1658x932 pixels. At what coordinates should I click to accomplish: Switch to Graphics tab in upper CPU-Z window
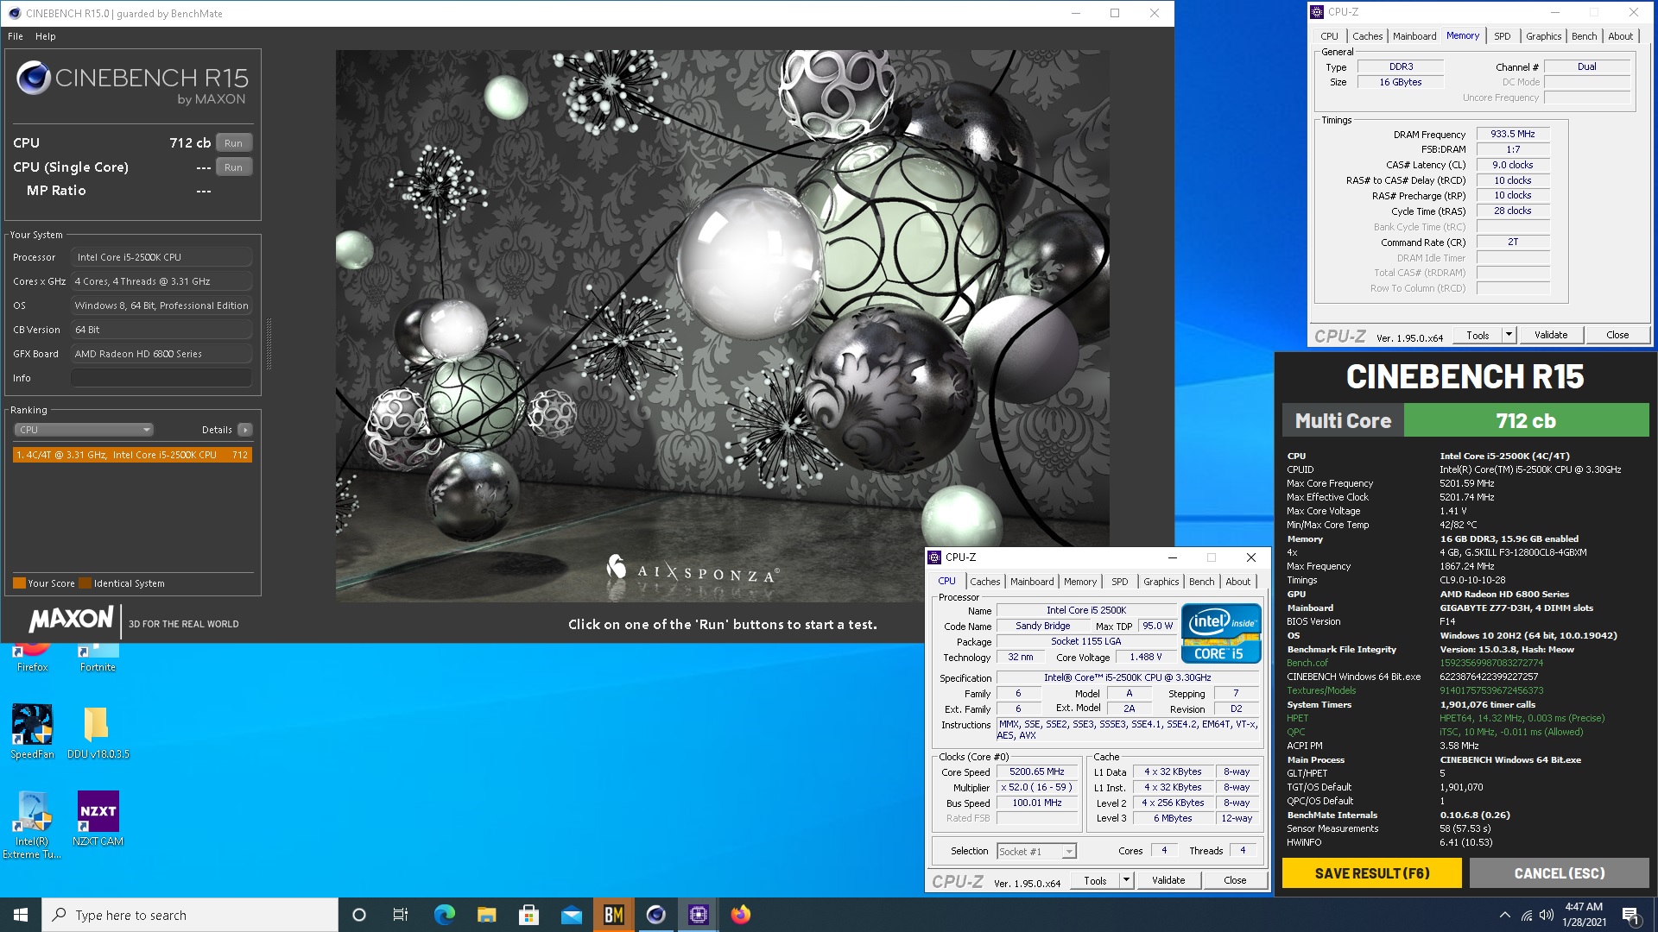1543,36
